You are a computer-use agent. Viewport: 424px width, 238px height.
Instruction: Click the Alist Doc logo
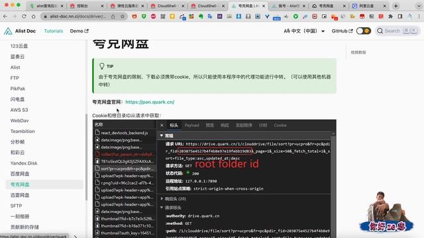[x=20, y=31]
